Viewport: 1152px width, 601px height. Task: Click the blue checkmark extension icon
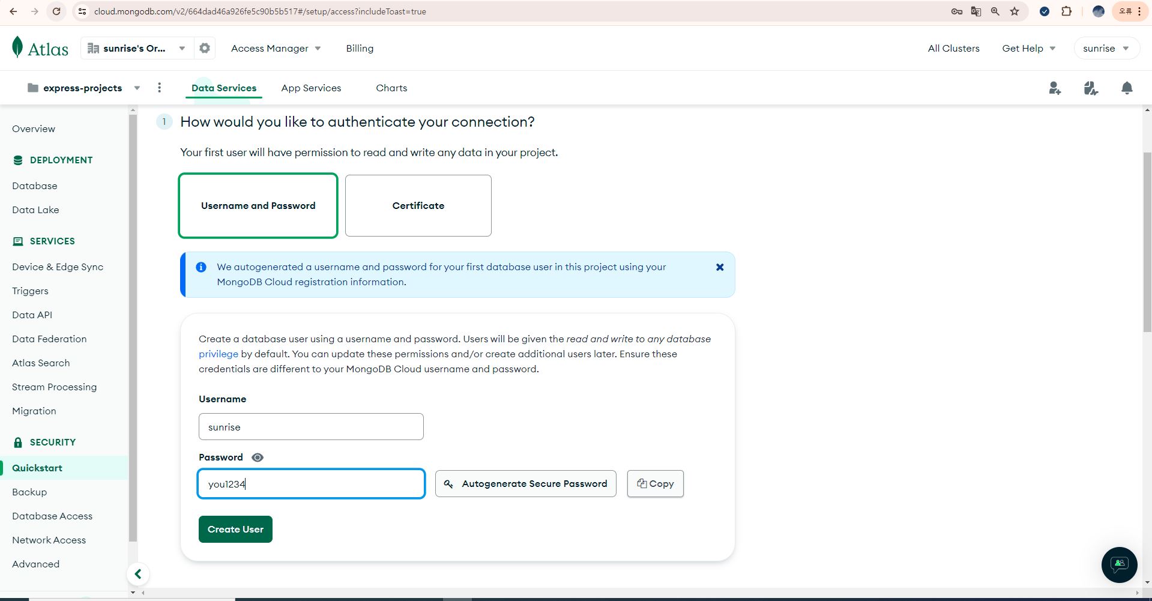pyautogui.click(x=1045, y=11)
